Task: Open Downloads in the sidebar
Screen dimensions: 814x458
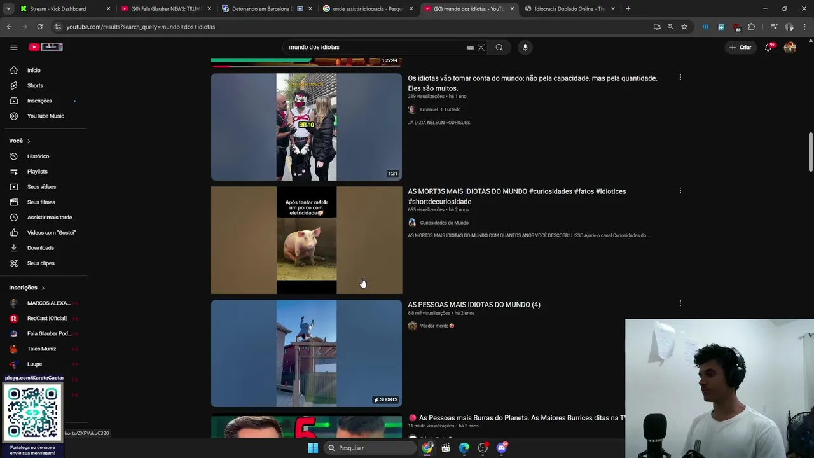Action: click(40, 248)
